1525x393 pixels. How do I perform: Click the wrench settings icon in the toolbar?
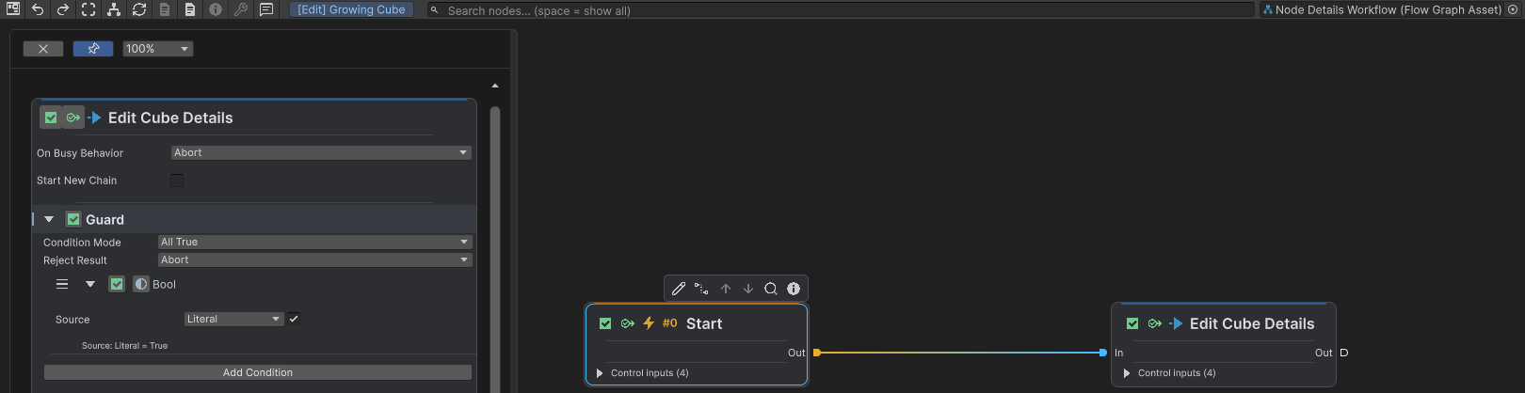[241, 9]
